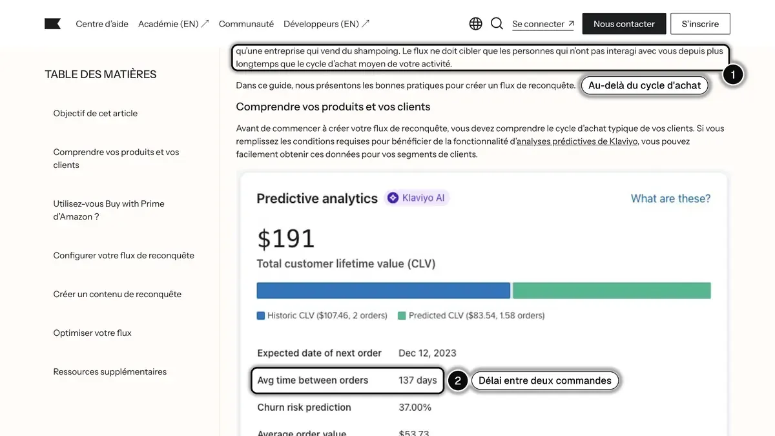Open the Développeurs (EN) link
Image resolution: width=775 pixels, height=436 pixels.
point(326,24)
